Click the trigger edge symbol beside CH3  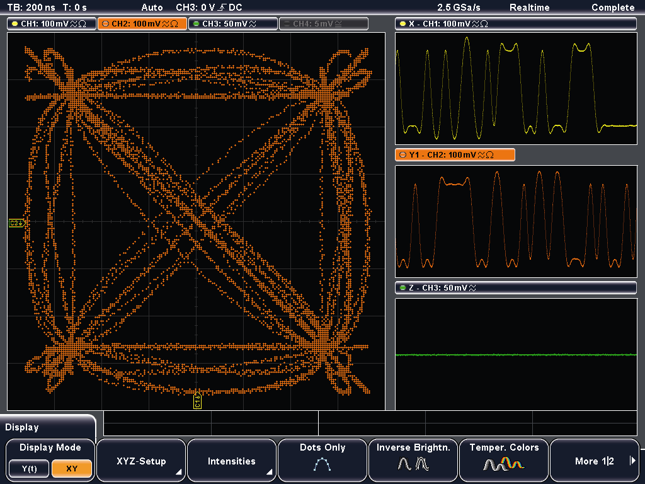point(223,8)
